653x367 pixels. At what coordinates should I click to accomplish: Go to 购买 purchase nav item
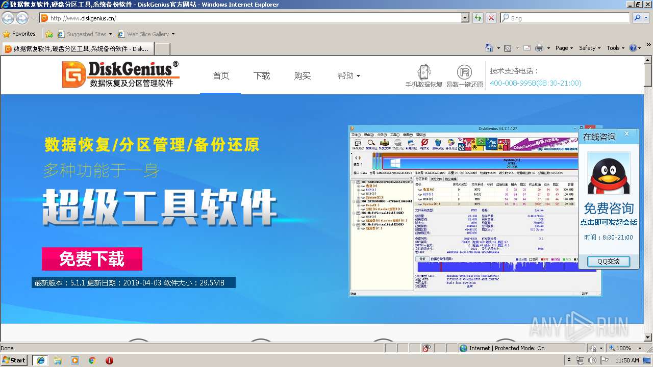[303, 75]
